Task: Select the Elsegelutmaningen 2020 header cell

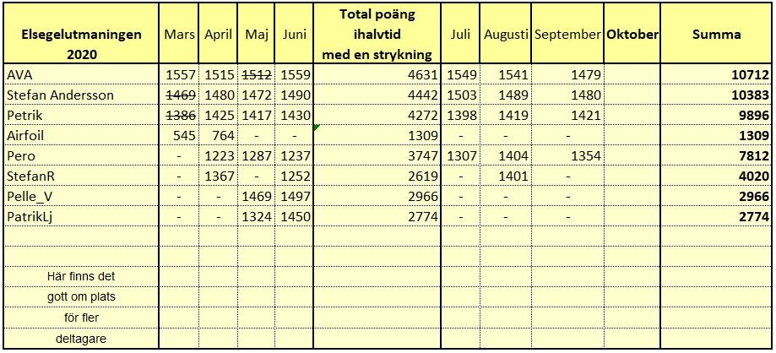Action: 82,34
